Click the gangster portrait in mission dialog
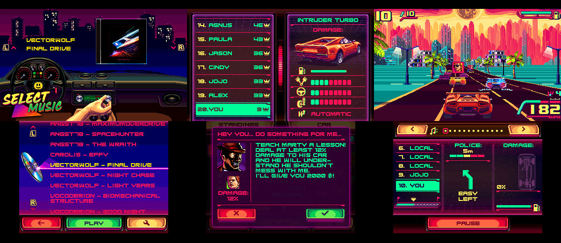This screenshot has width=561, height=243. pos(231,157)
